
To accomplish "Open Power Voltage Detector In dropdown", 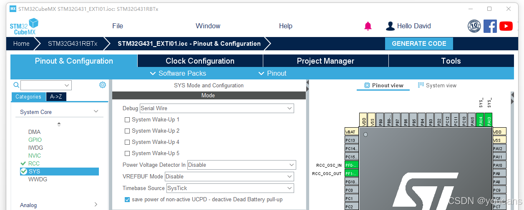I will click(x=242, y=165).
